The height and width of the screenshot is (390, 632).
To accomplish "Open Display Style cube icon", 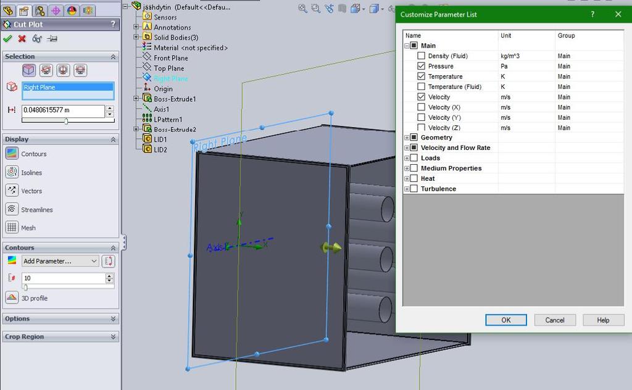I will (x=375, y=9).
